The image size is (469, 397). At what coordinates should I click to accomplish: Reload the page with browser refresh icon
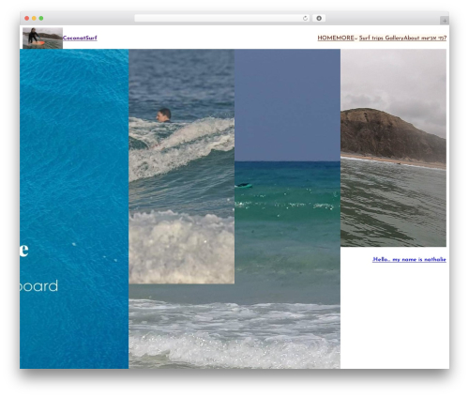[x=305, y=19]
